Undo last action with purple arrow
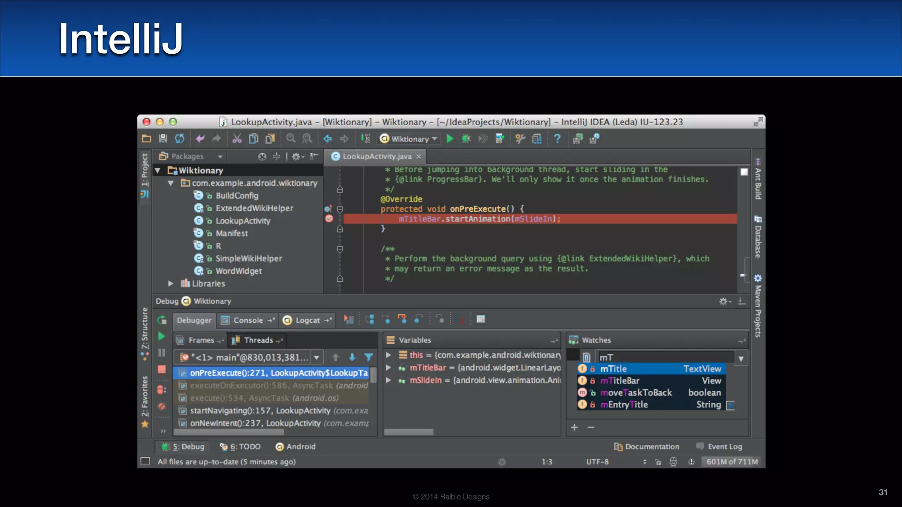The height and width of the screenshot is (507, 902). click(x=200, y=139)
